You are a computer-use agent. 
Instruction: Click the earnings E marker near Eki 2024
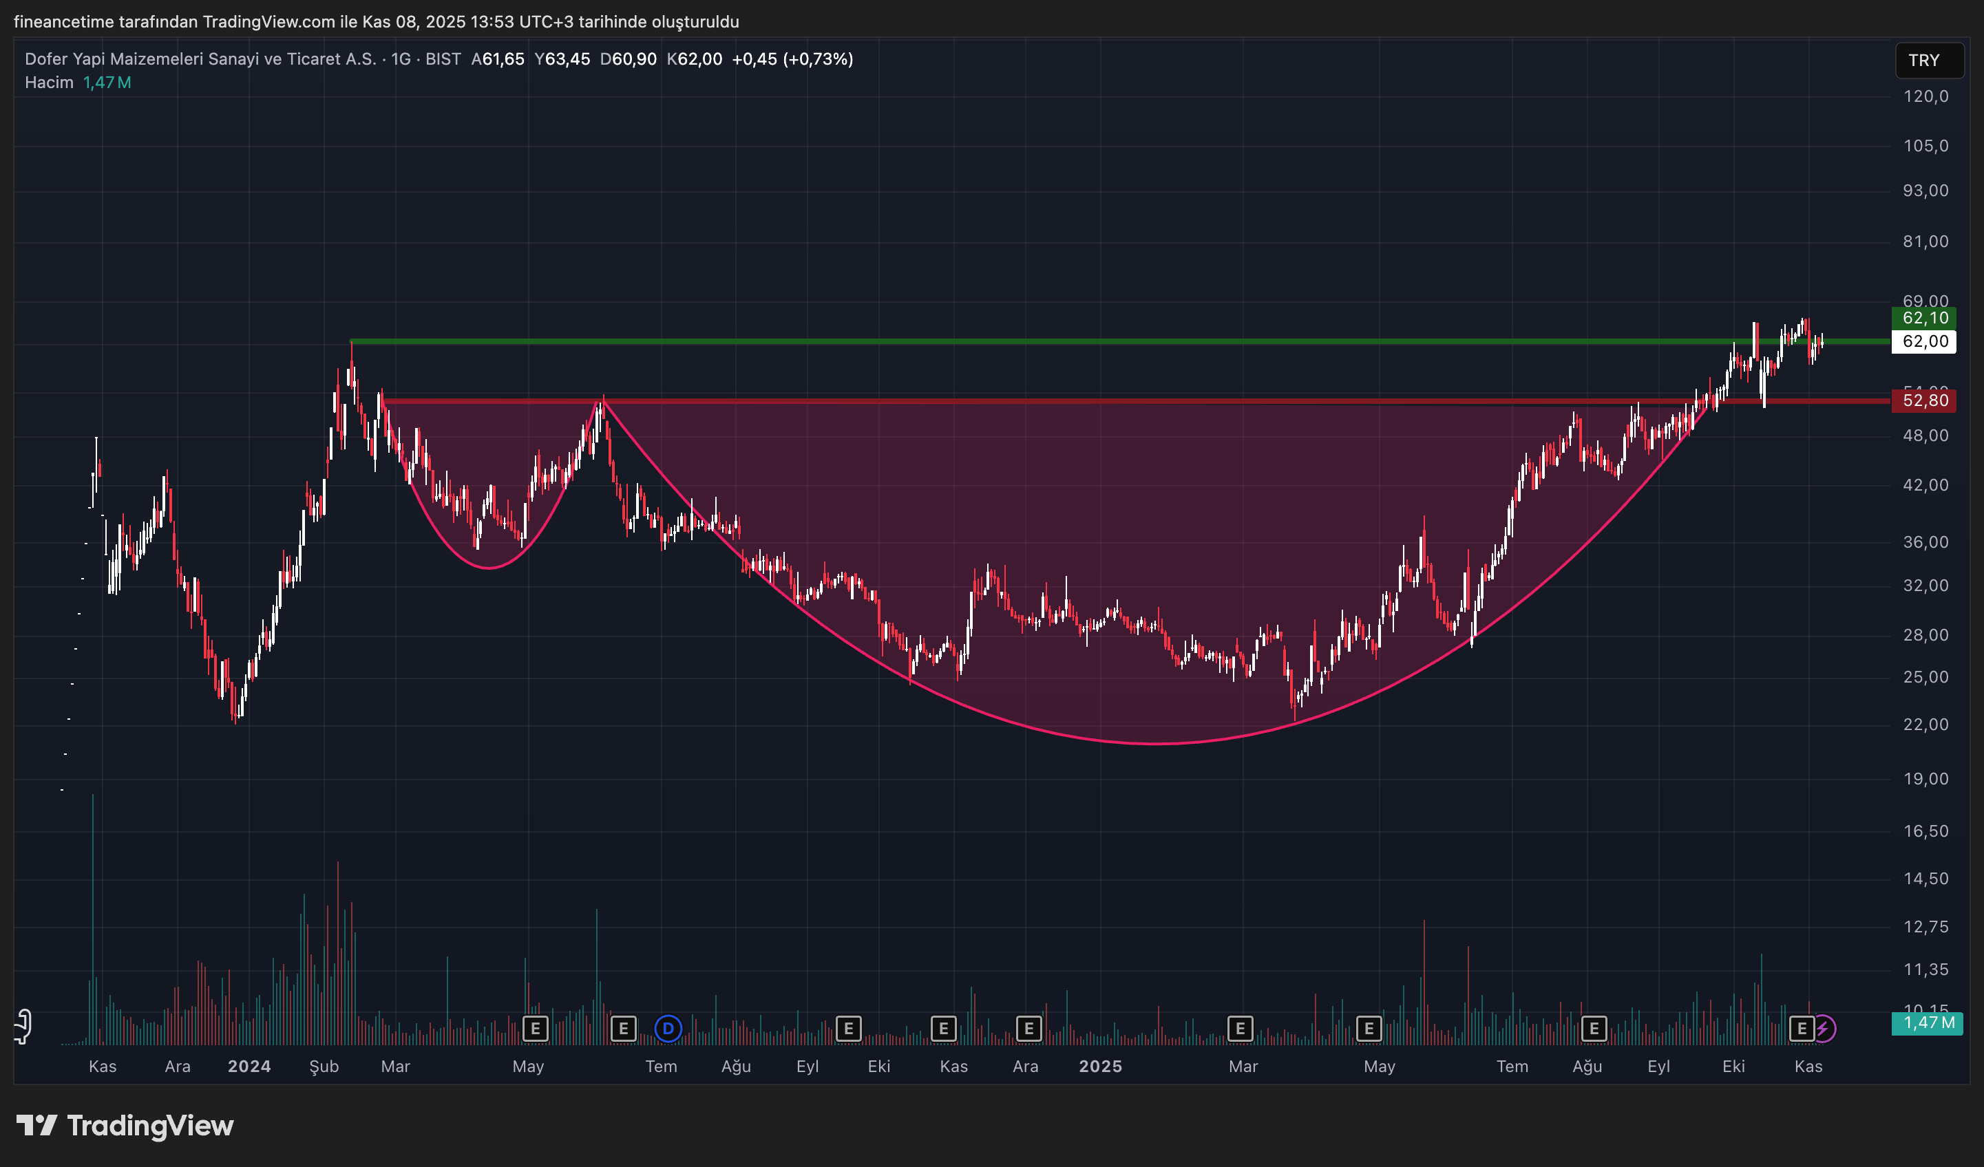point(848,1028)
